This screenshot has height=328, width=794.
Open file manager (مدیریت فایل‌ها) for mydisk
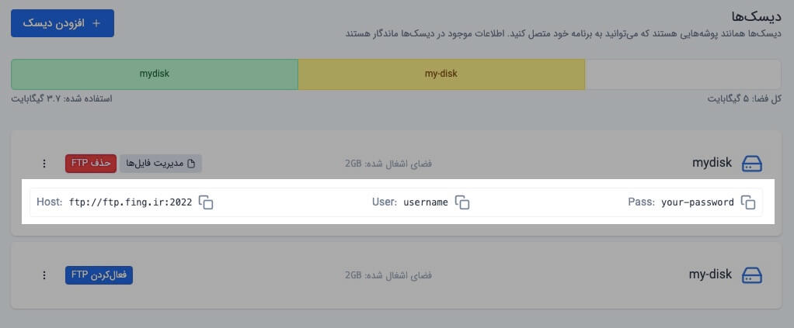coord(160,164)
